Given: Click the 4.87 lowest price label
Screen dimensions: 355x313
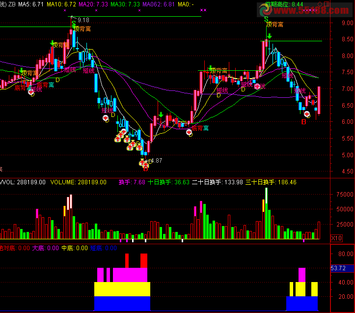Looking at the screenshot, I should (156, 161).
